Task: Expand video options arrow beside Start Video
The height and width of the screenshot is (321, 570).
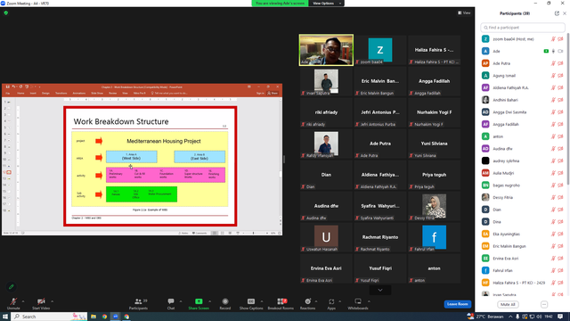Action: (52, 301)
